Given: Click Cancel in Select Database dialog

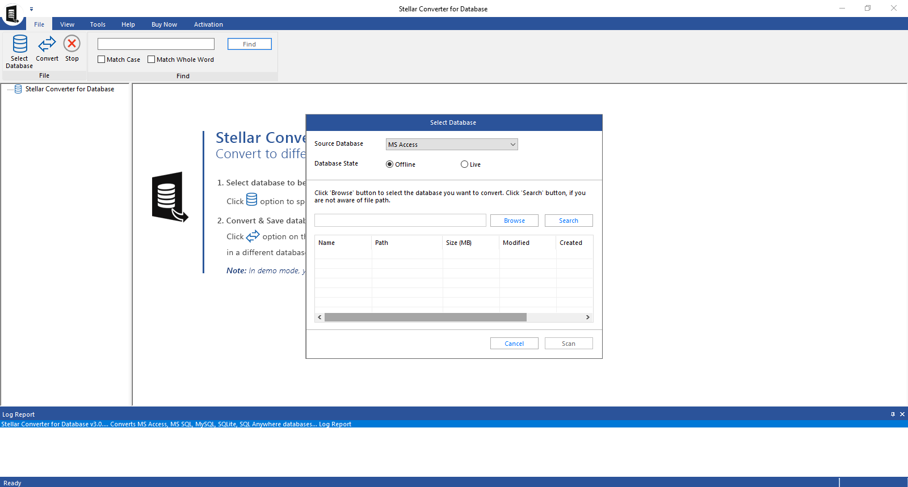Looking at the screenshot, I should (x=514, y=344).
